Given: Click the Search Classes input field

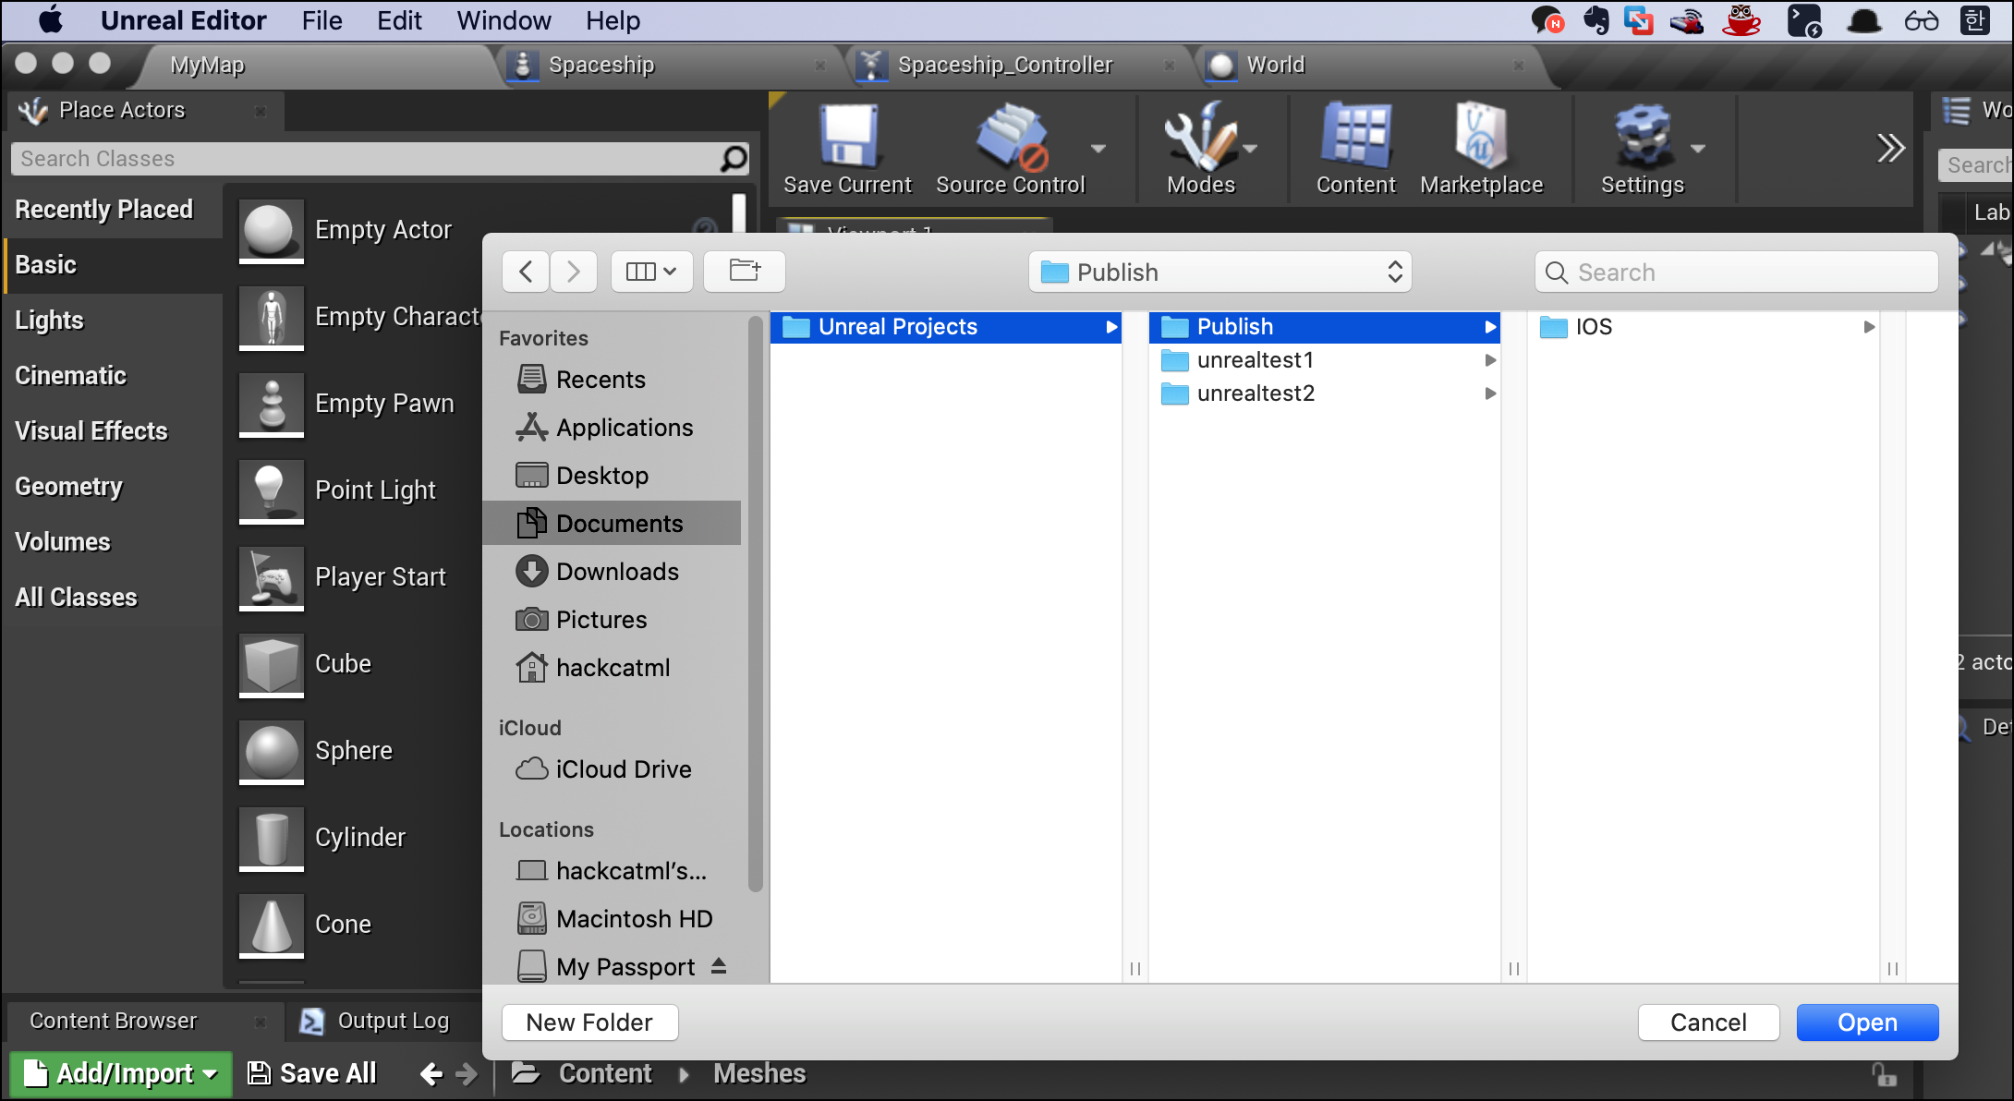Looking at the screenshot, I should [365, 159].
